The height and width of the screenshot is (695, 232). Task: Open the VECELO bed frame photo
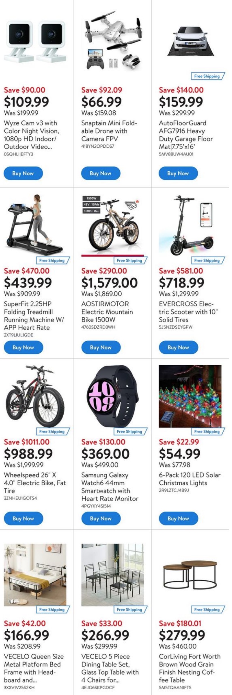pos(35,575)
